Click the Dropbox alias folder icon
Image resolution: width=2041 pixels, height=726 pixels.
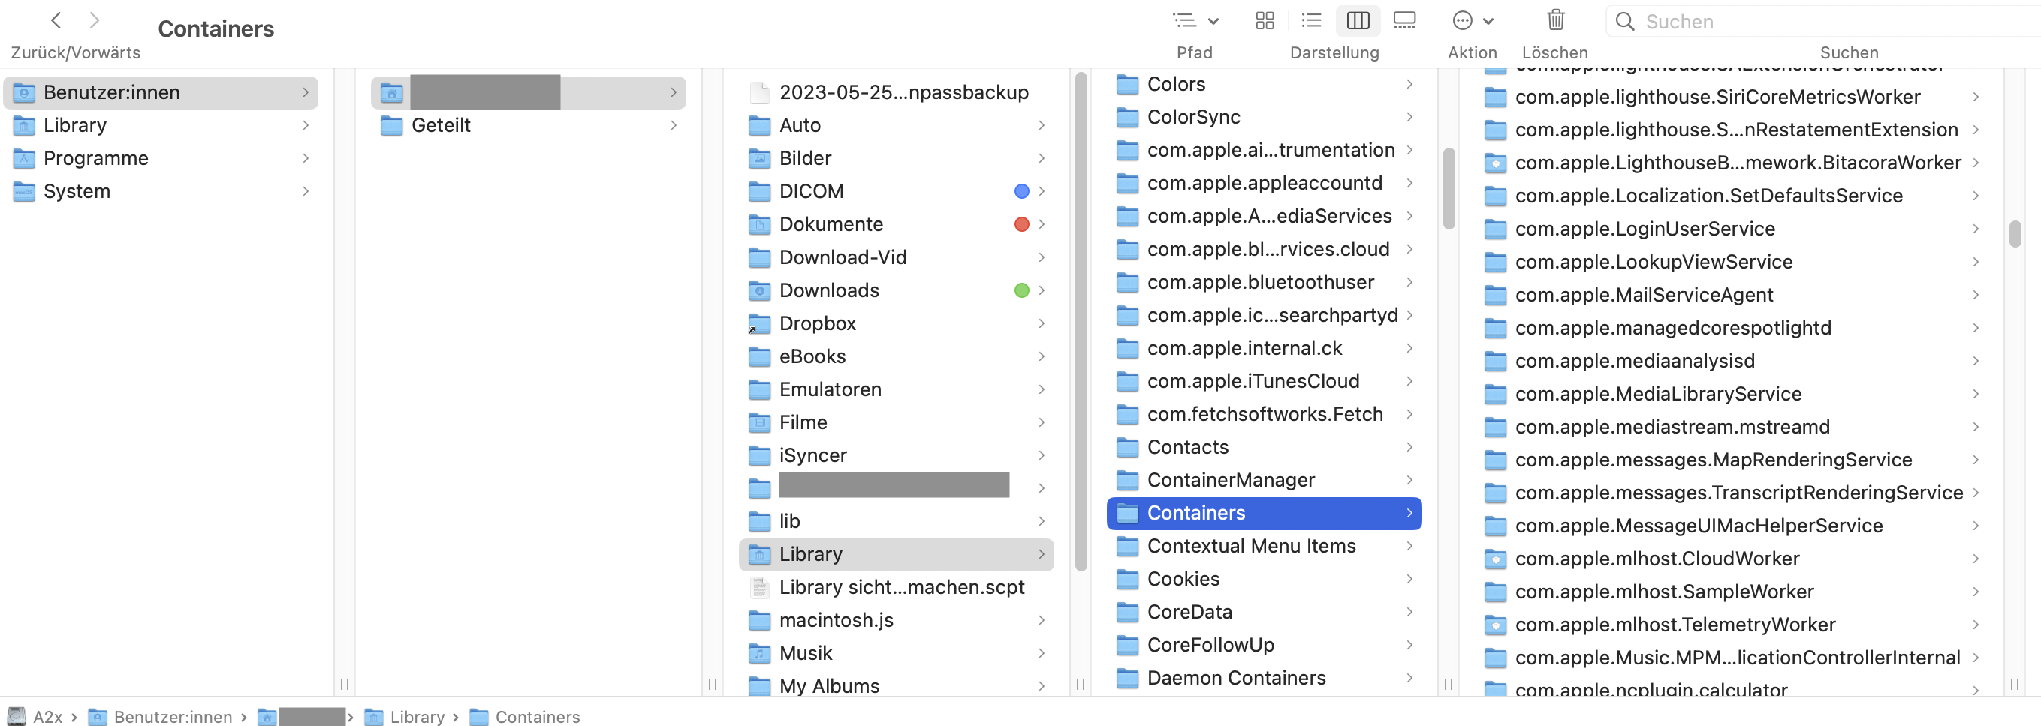point(759,324)
